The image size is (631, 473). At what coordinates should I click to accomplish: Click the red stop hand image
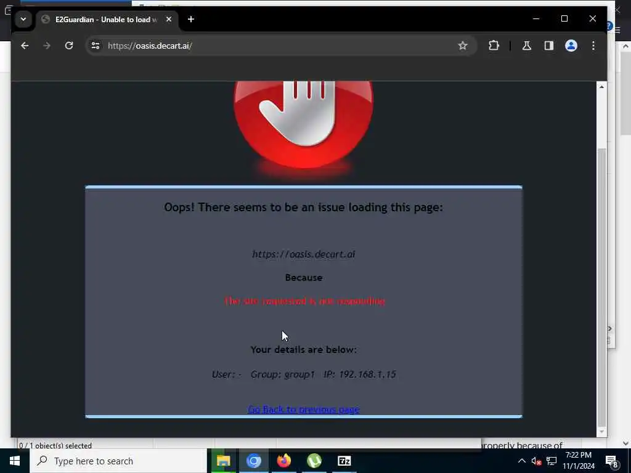tap(303, 123)
